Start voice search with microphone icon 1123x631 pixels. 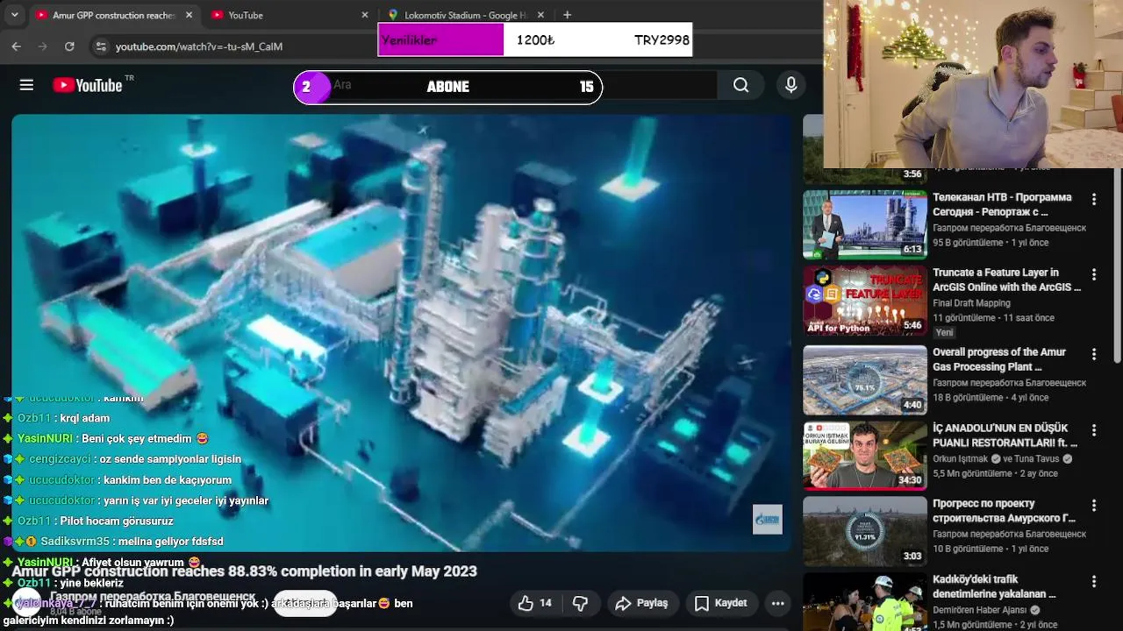click(x=791, y=85)
